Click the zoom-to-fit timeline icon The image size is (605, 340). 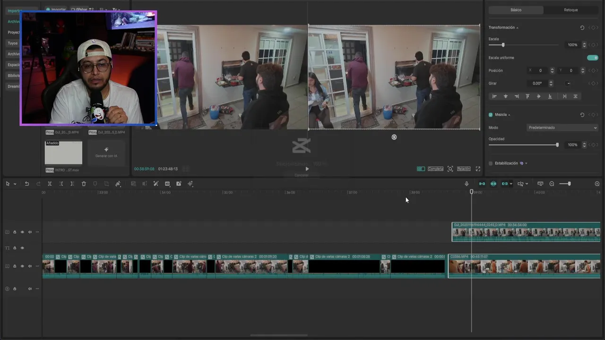[540, 184]
